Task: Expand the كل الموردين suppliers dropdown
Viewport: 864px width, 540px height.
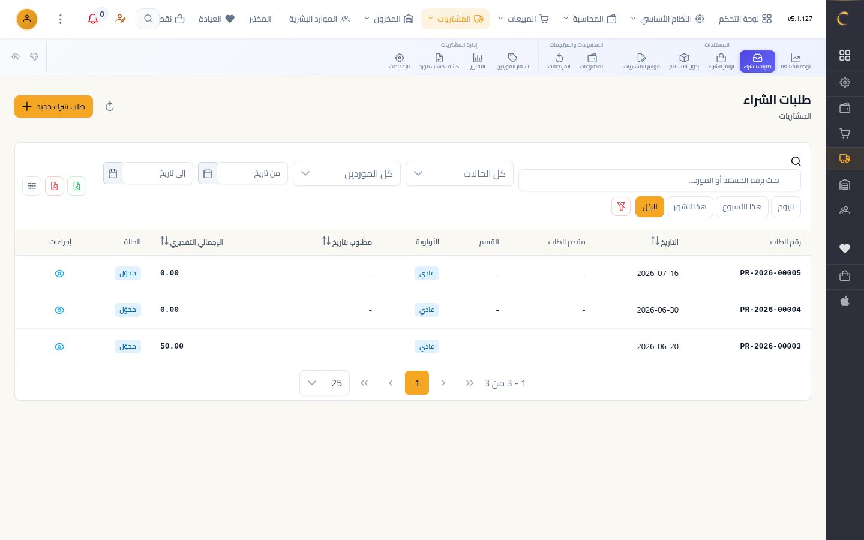Action: [347, 173]
